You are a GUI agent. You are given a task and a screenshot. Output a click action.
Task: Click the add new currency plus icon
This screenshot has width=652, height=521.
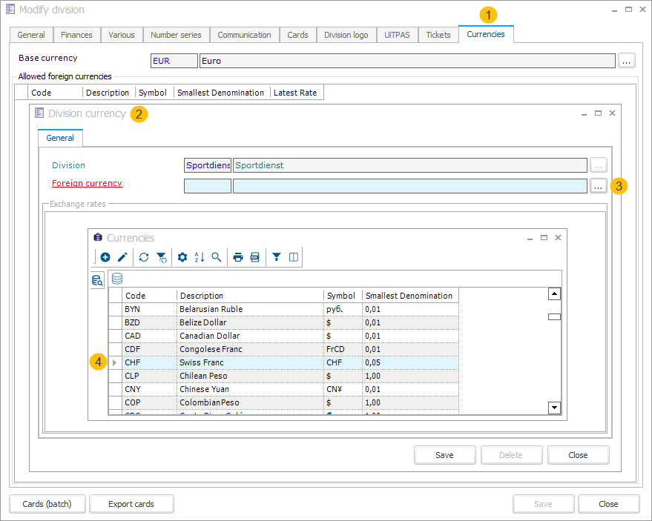tap(105, 257)
